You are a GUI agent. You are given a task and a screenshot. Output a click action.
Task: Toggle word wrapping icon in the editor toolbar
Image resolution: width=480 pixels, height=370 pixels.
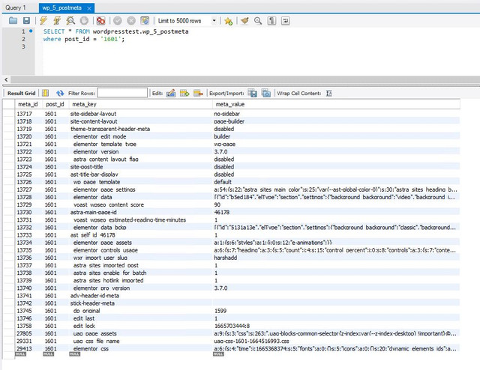coord(285,21)
